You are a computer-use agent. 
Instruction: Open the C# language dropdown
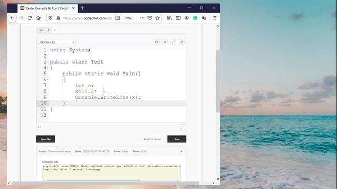tap(57, 42)
